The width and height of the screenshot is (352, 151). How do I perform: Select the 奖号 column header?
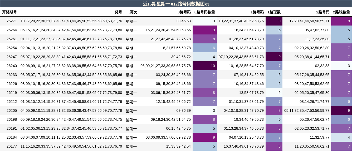[x=119, y=12]
